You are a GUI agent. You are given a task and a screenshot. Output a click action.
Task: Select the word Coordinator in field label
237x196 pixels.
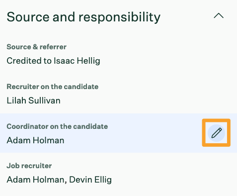[x=27, y=126]
